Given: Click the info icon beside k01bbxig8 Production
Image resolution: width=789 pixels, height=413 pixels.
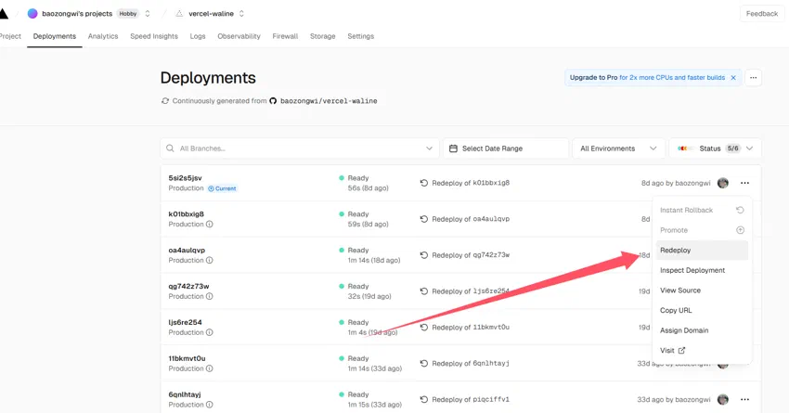Looking at the screenshot, I should (x=210, y=225).
